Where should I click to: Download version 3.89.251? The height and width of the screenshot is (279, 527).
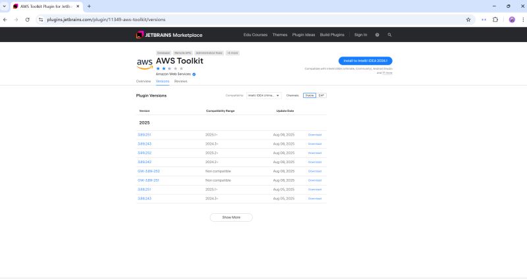coord(315,135)
